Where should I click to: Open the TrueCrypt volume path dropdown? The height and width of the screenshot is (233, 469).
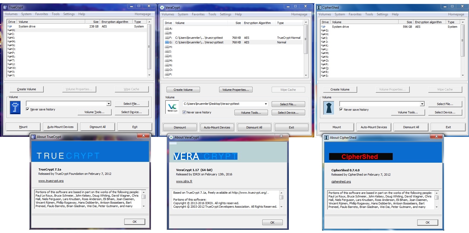[109, 104]
